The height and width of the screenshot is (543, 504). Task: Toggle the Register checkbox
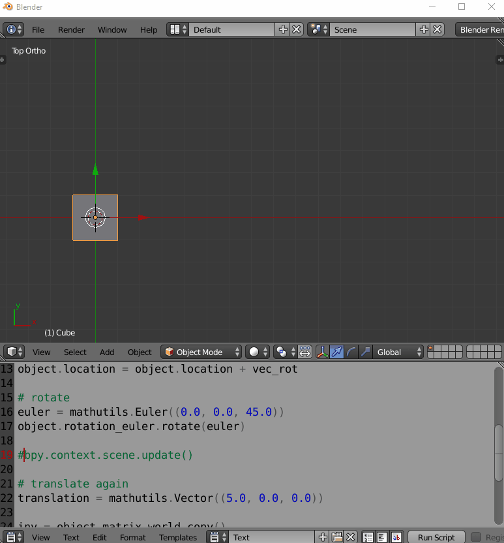pyautogui.click(x=476, y=537)
